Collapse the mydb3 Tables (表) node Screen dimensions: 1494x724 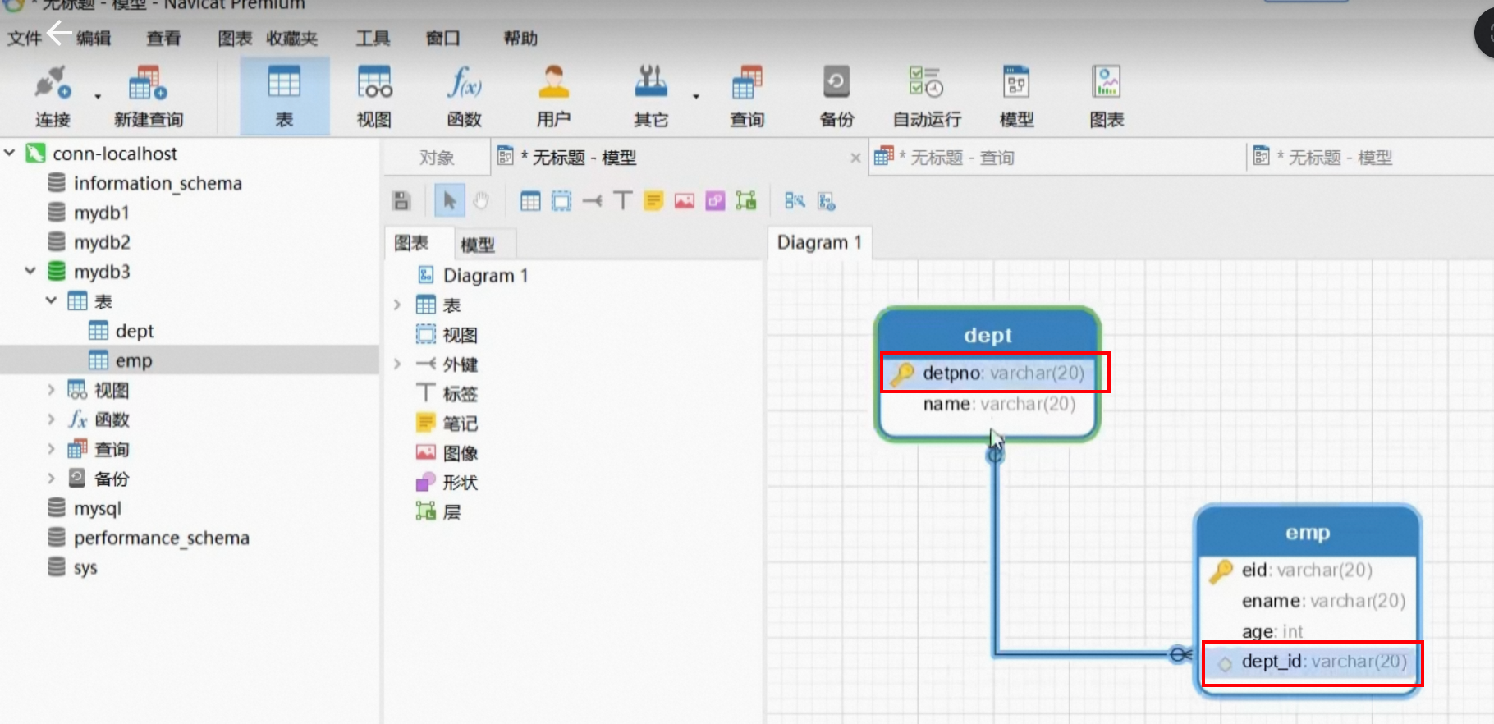click(51, 300)
